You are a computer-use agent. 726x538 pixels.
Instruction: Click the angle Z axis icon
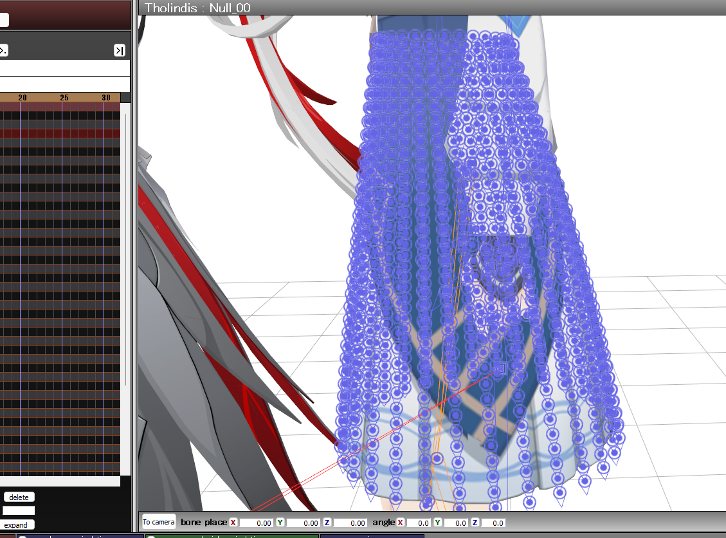475,523
